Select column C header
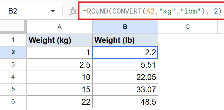This screenshot has height=110, width=224. pos(188,27)
